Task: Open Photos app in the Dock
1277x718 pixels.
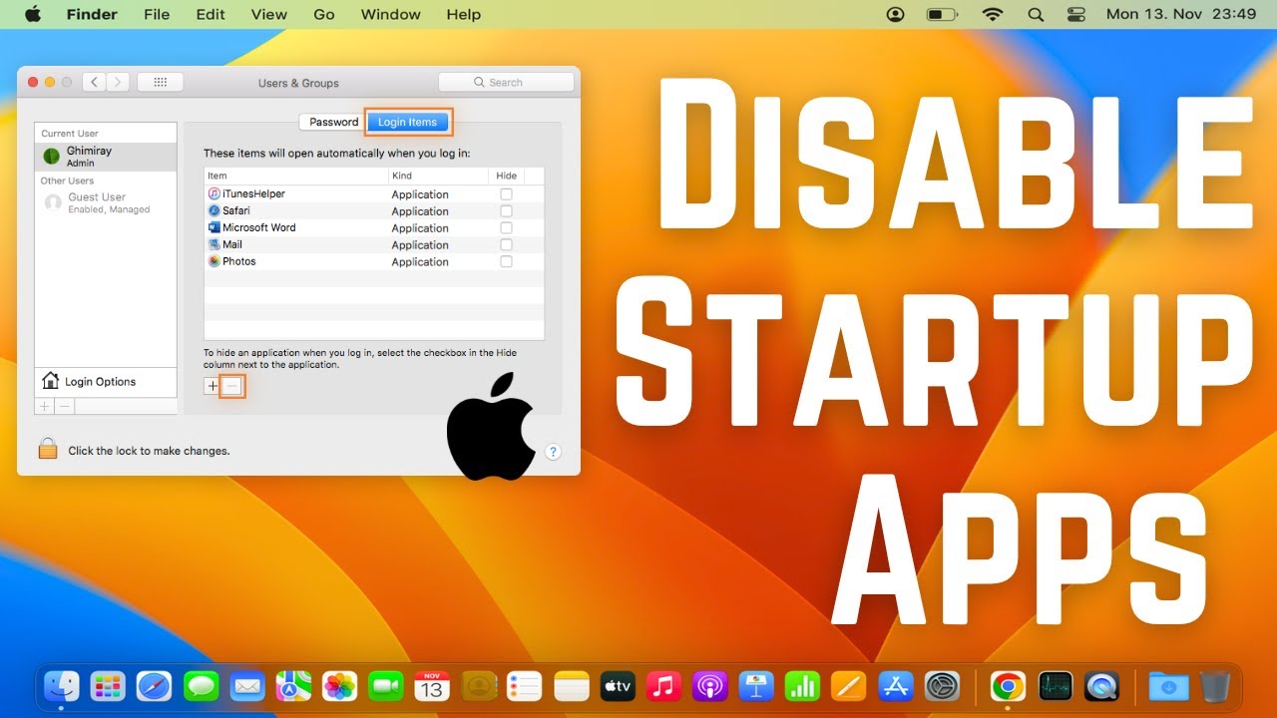Action: (340, 686)
